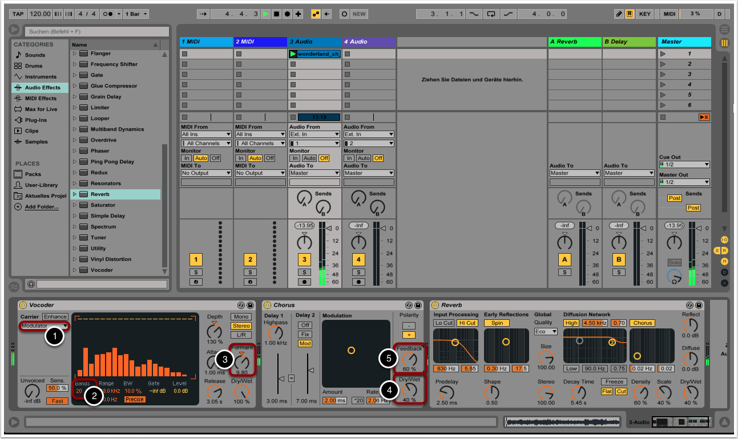
Task: Click the transport Stop button
Action: pyautogui.click(x=276, y=14)
